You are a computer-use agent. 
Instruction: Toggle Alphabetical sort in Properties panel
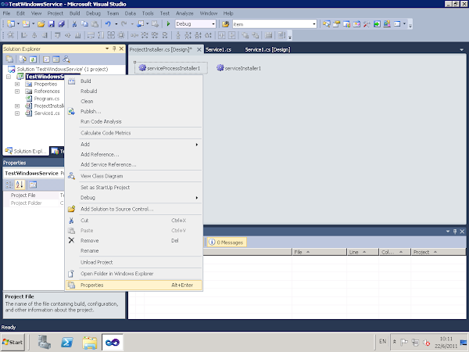click(20, 185)
